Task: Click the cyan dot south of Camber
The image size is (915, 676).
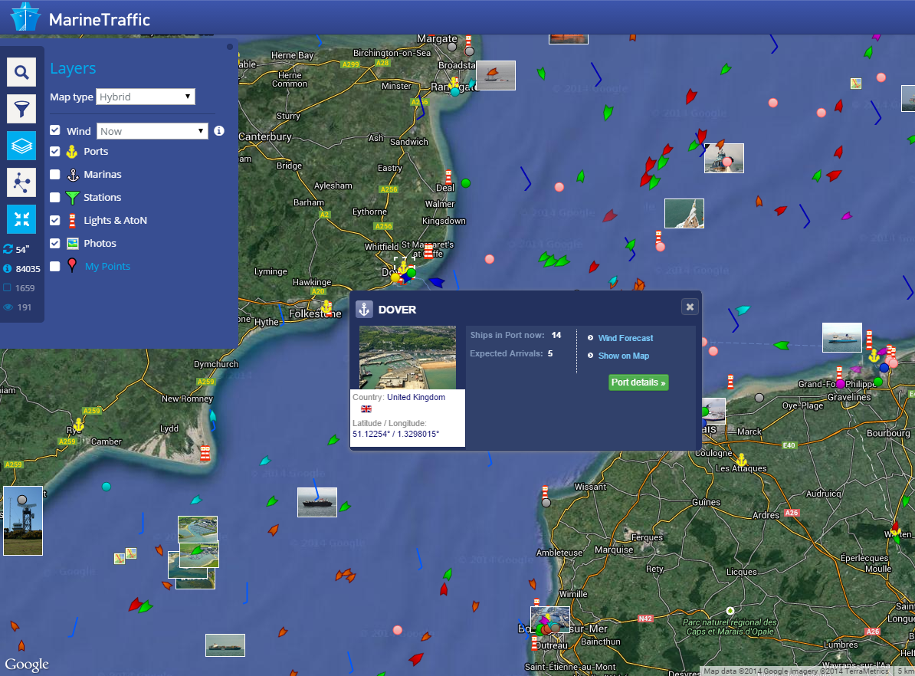Action: point(107,486)
